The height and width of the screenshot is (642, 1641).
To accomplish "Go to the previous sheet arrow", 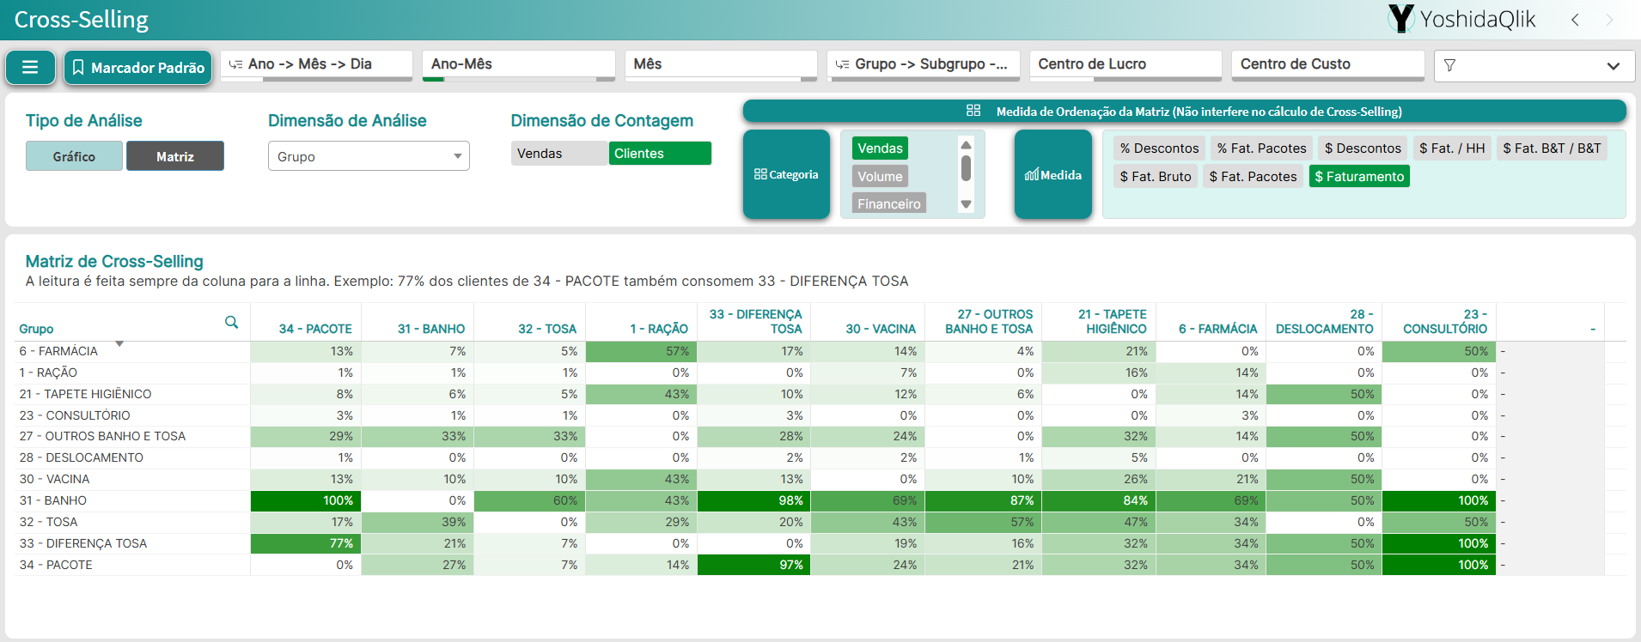I will pos(1575,20).
